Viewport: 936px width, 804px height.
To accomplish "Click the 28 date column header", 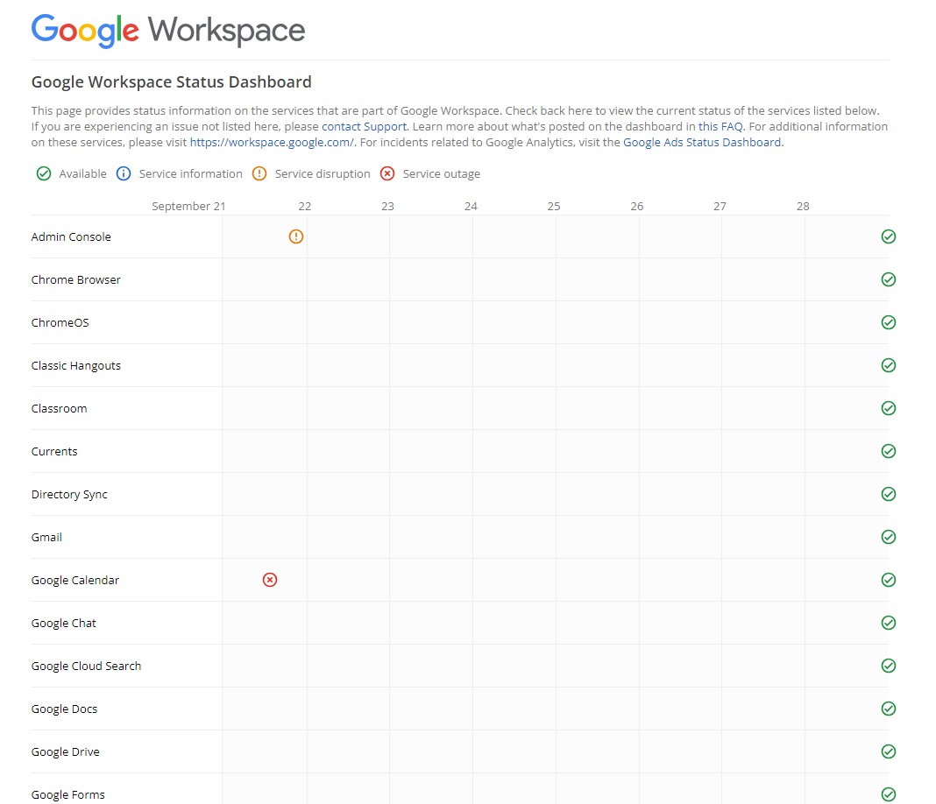I will 802,207.
